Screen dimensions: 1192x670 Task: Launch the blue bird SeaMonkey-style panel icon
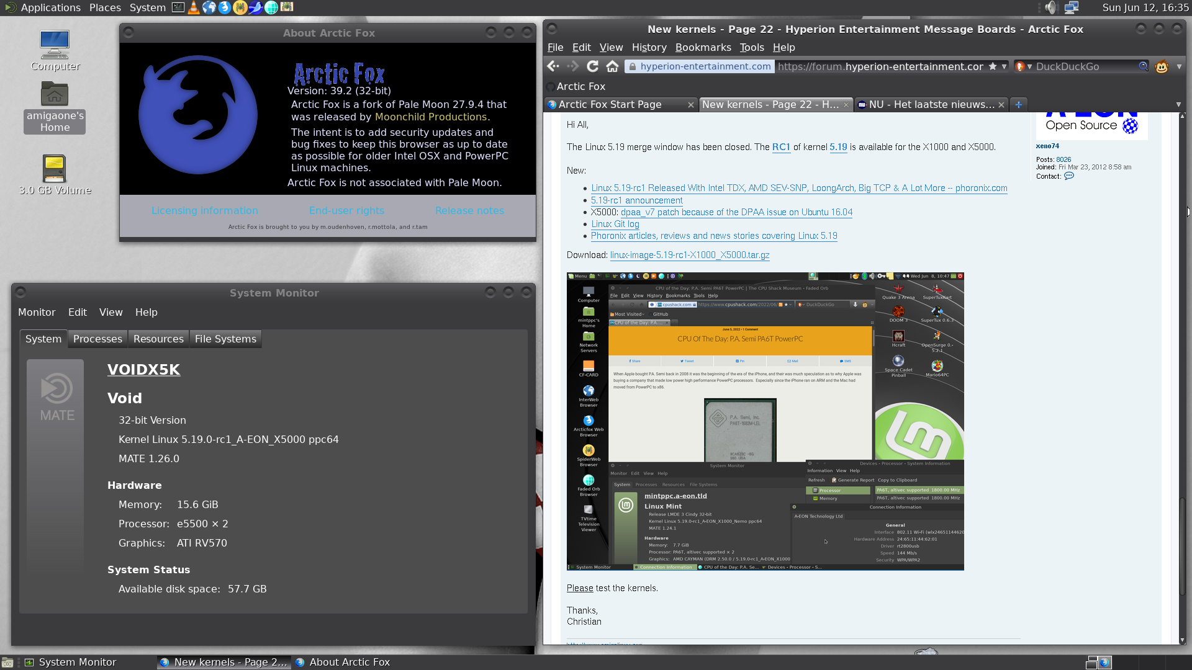tap(256, 7)
